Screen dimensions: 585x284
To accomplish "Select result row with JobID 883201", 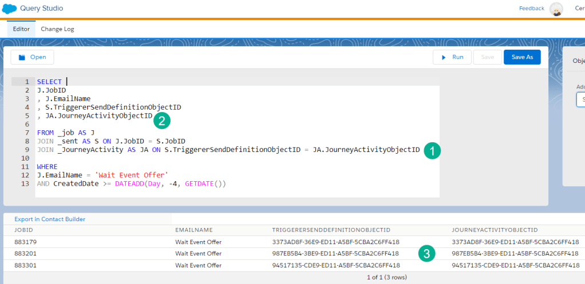I will 26,253.
